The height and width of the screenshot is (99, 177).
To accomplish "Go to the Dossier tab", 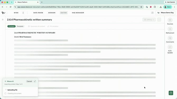I will coord(52,13).
